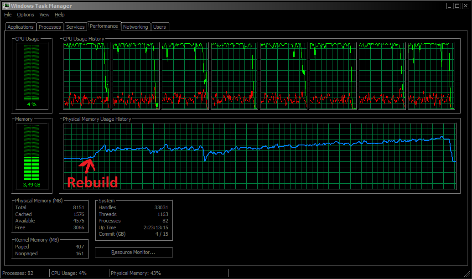Click the first CPU Usage History graph
This screenshot has width=472, height=279.
[86, 76]
